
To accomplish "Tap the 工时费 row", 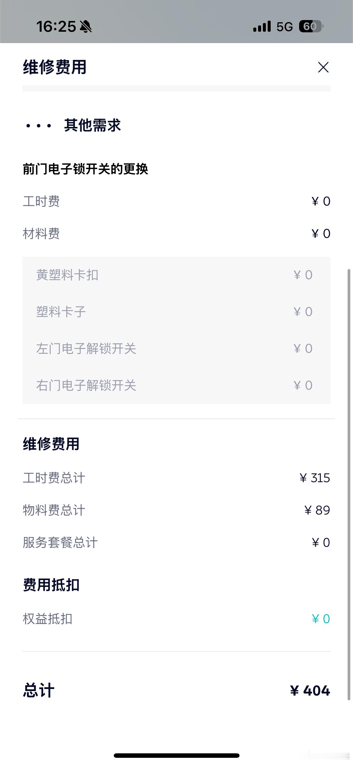I will (176, 201).
